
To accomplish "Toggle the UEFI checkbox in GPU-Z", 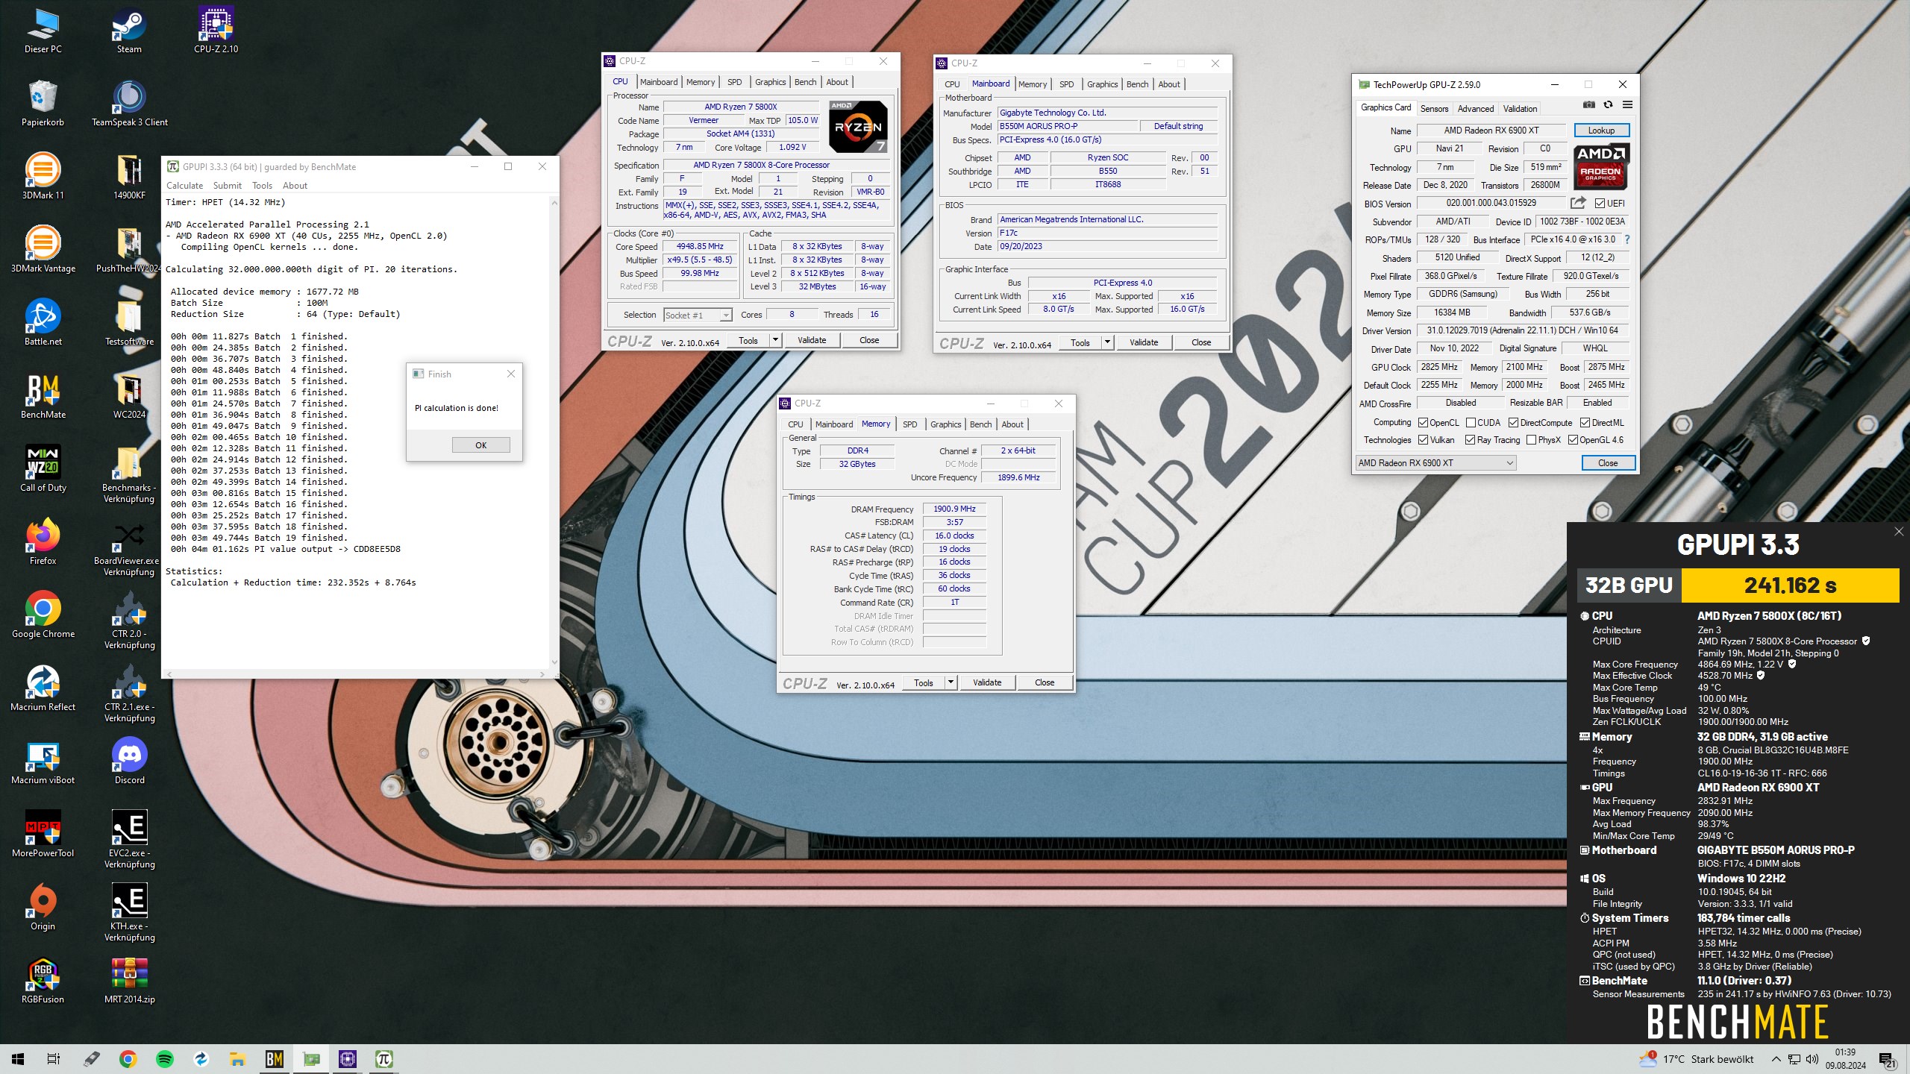I will point(1599,203).
